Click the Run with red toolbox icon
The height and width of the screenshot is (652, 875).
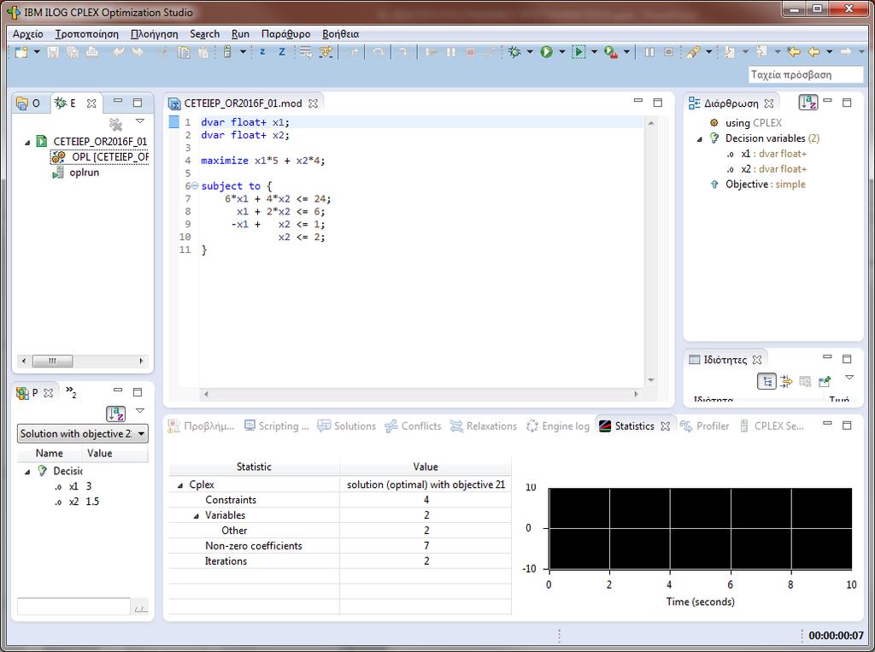click(x=611, y=52)
